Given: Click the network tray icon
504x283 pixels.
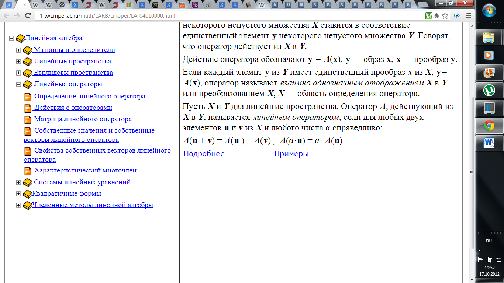Looking at the screenshot, I should pos(498,259).
